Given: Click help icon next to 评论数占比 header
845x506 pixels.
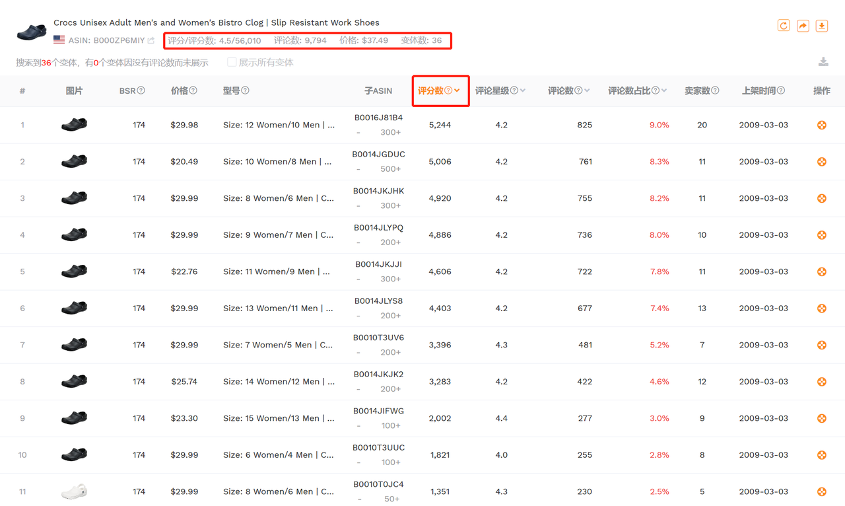Looking at the screenshot, I should pyautogui.click(x=656, y=90).
